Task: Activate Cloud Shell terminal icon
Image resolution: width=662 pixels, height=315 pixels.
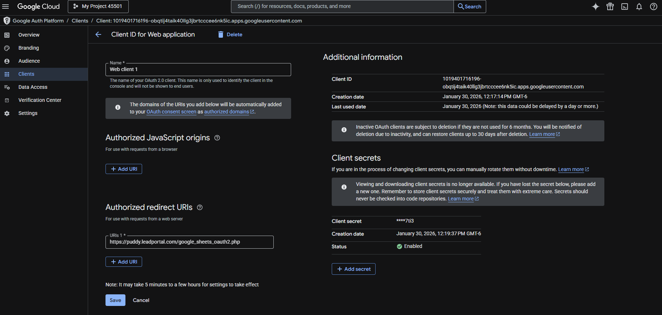Action: point(625,7)
